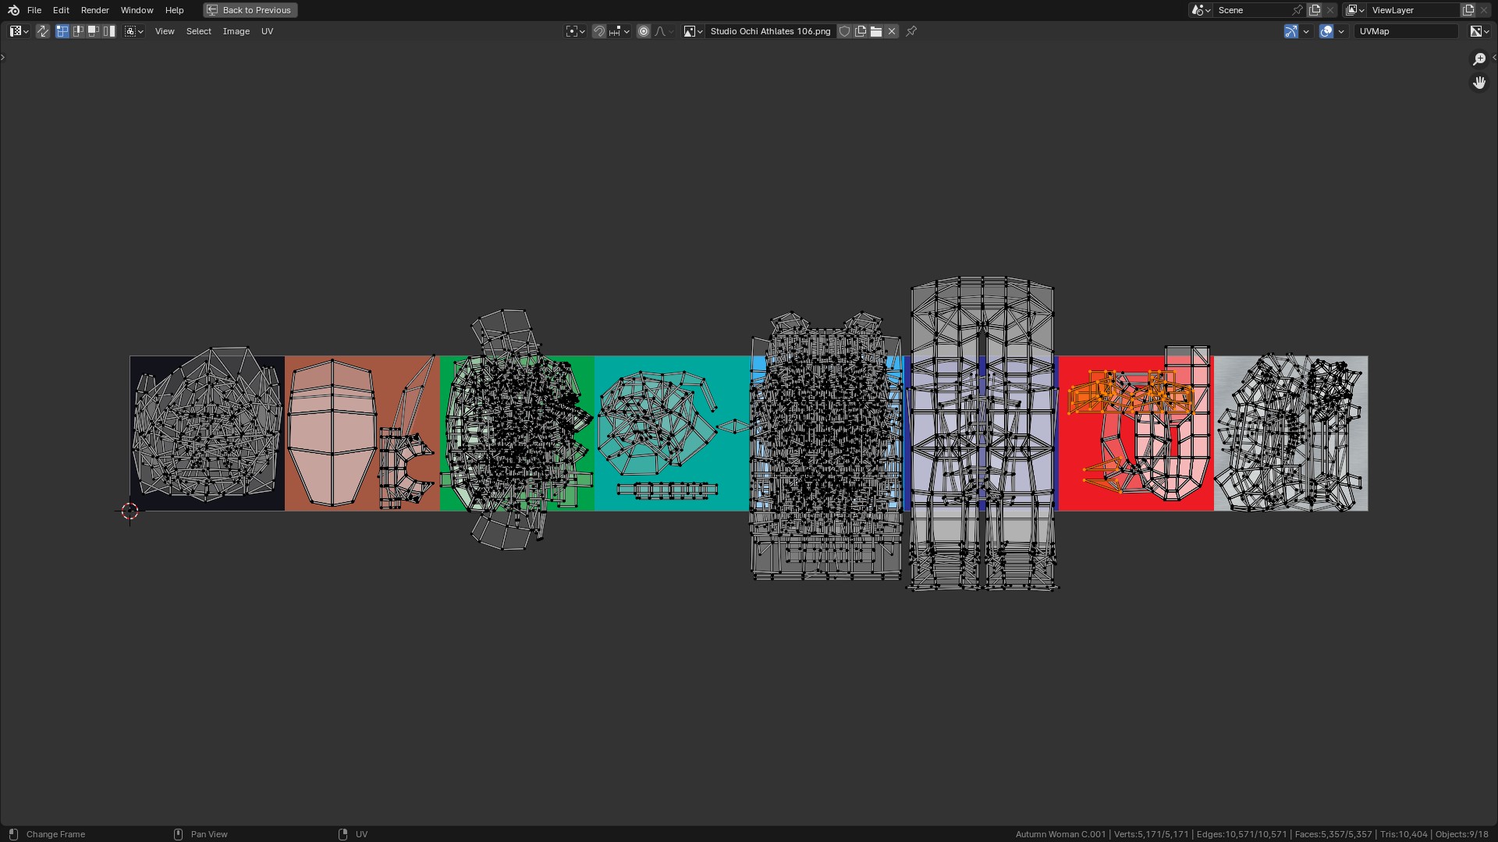Viewport: 1498px width, 842px height.
Task: Click the UVMap name field
Action: tap(1406, 31)
